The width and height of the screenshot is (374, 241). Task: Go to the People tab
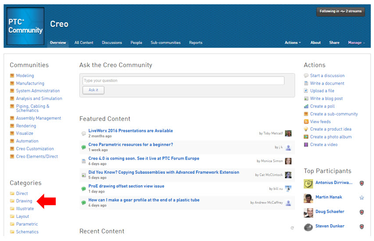136,43
